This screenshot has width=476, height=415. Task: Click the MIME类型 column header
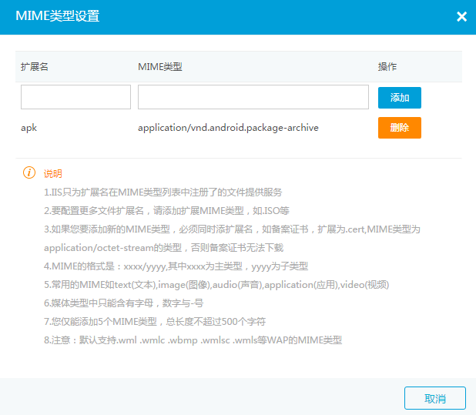160,66
